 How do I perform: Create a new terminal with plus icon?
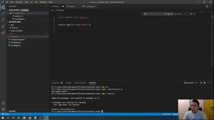196,83
